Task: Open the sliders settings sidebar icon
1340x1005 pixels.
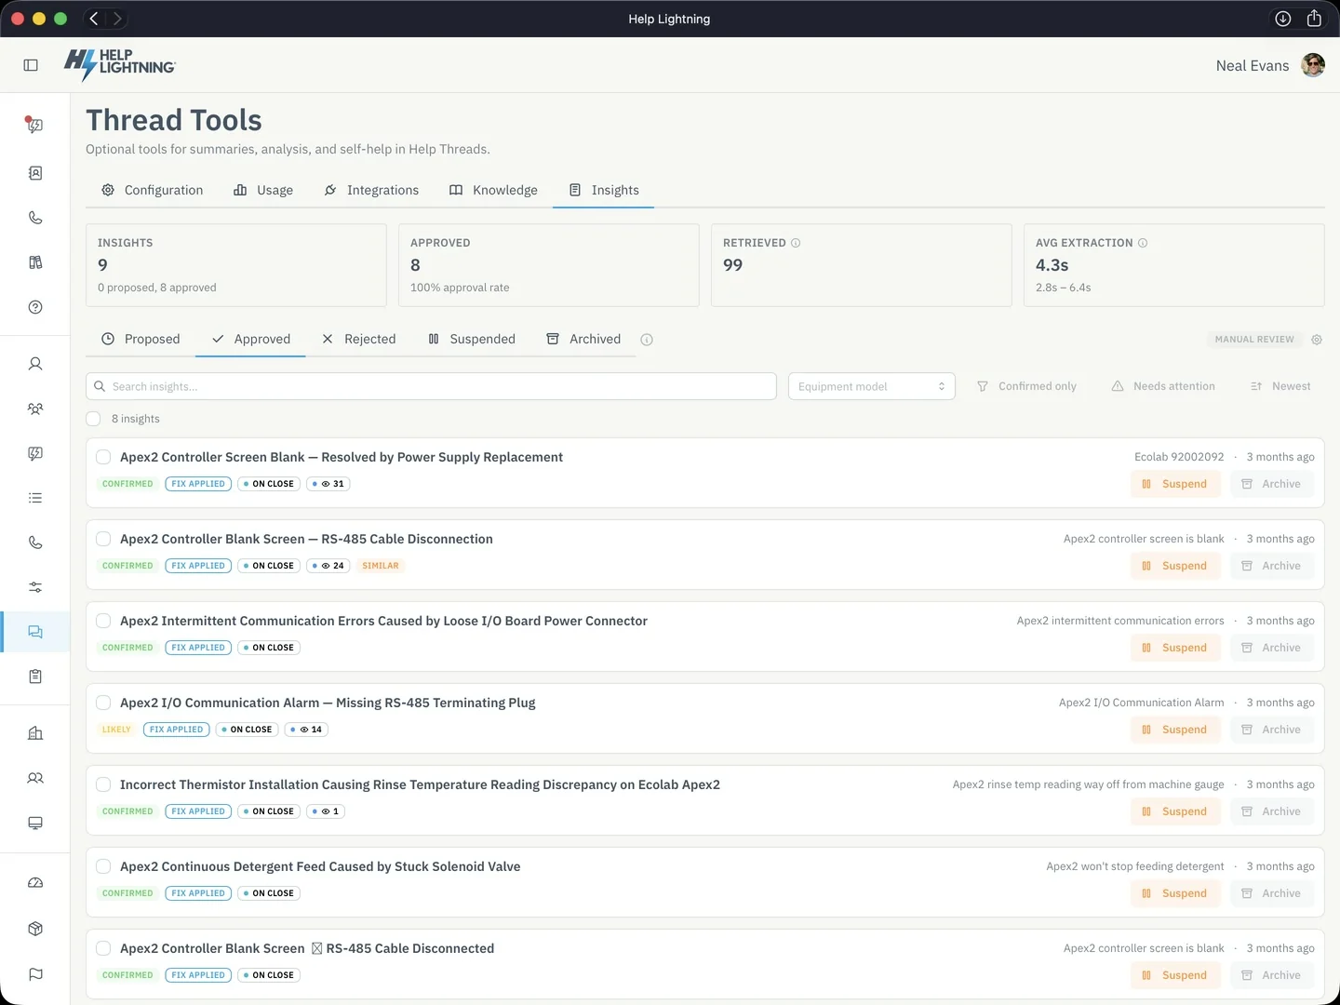Action: (35, 587)
